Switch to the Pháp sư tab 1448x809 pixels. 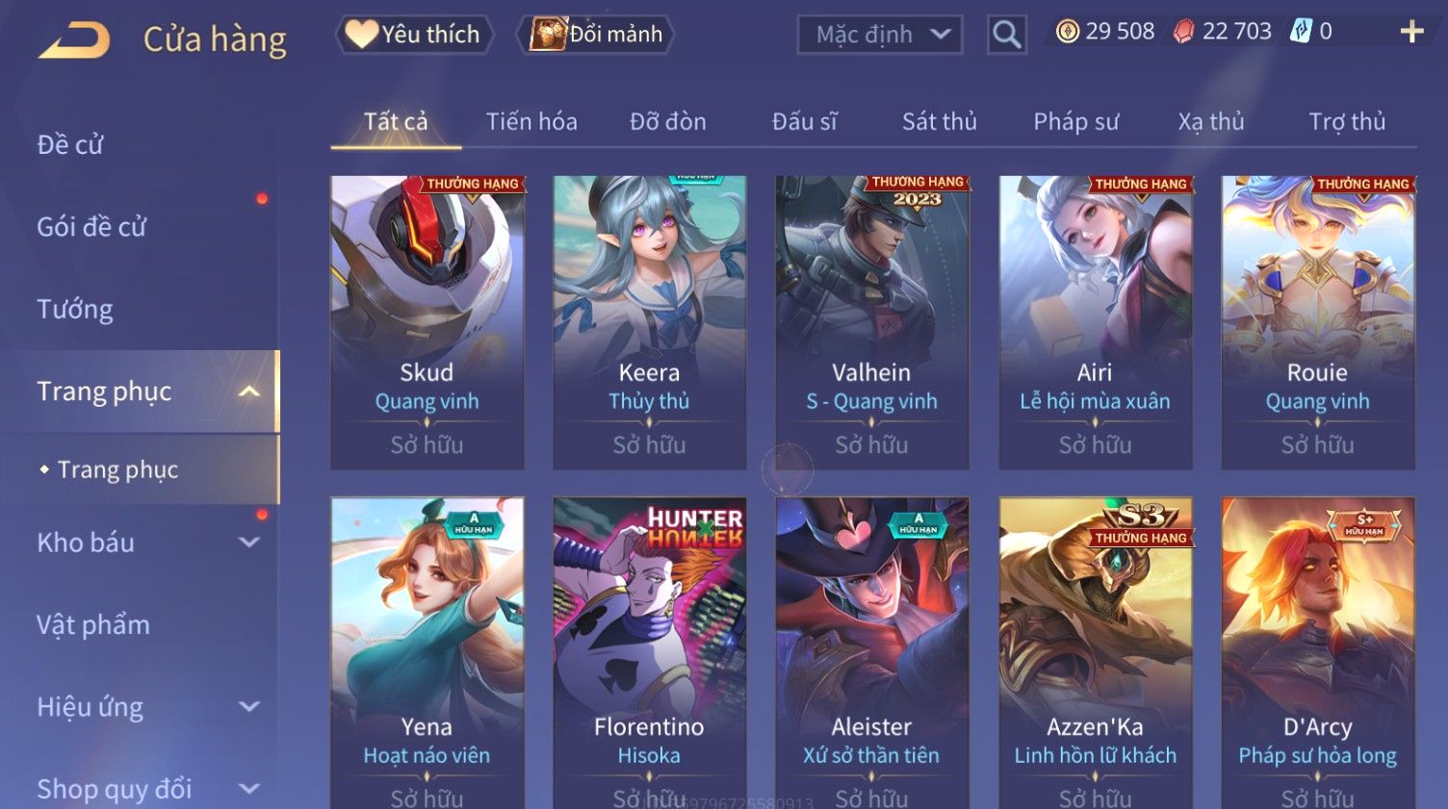(x=1075, y=122)
